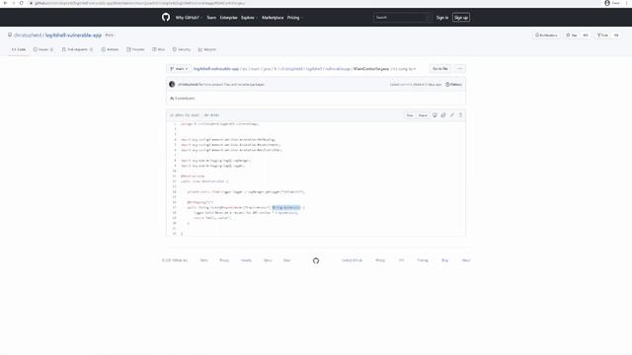Image resolution: width=632 pixels, height=355 pixels.
Task: Click the open in desktop icon
Action: (x=434, y=115)
